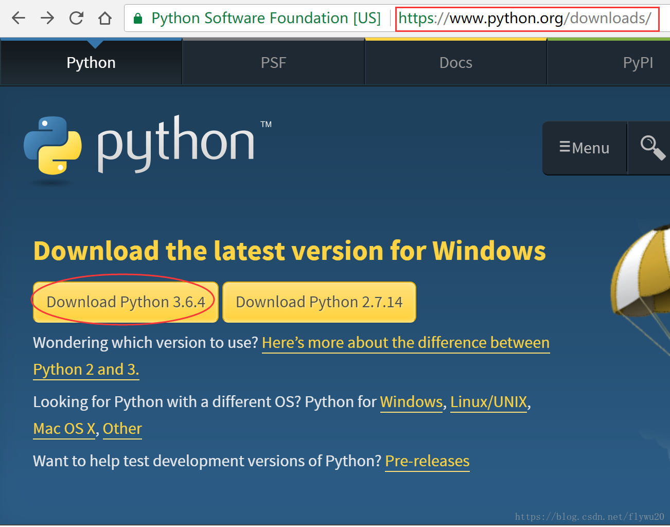
Task: Open 'Here's more about the difference between' link
Action: click(x=406, y=343)
